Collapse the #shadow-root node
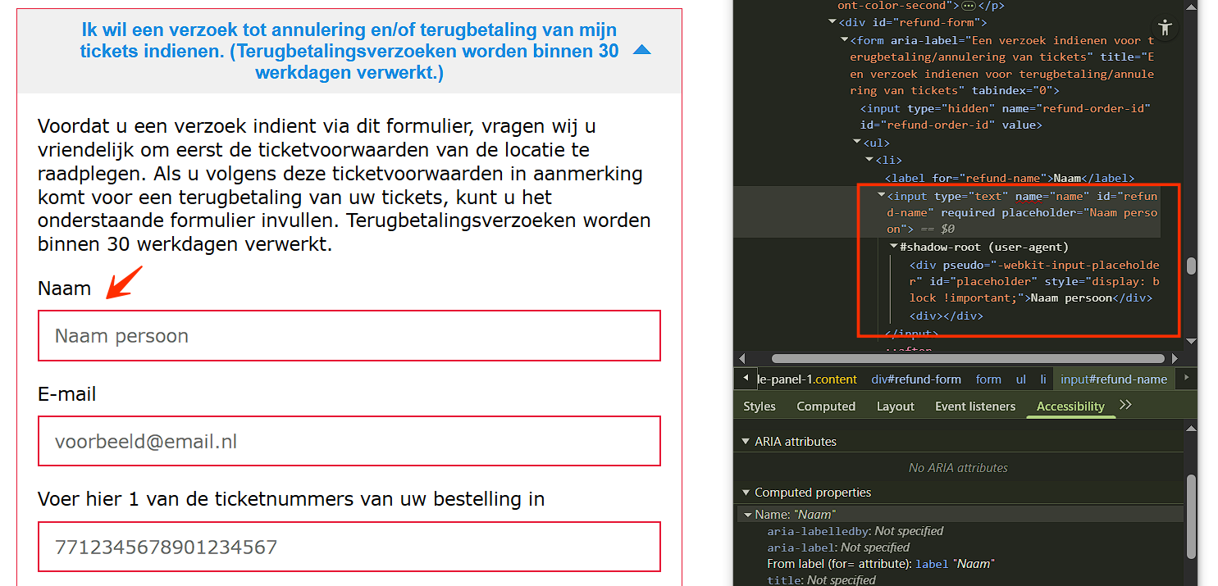 pyautogui.click(x=894, y=247)
